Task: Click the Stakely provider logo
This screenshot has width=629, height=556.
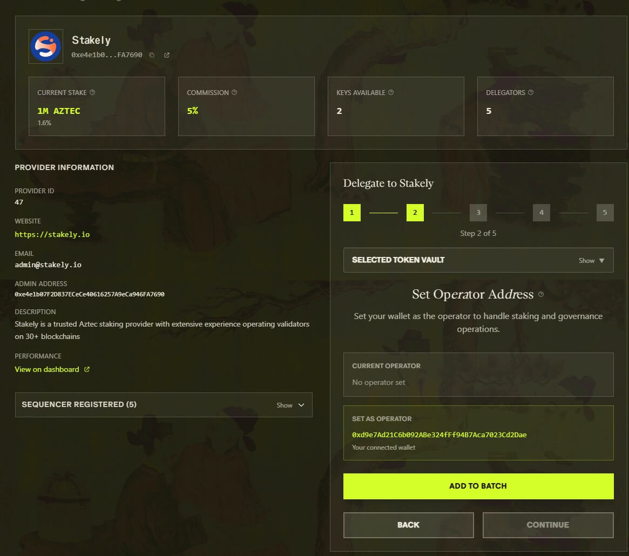Action: pyautogui.click(x=46, y=46)
